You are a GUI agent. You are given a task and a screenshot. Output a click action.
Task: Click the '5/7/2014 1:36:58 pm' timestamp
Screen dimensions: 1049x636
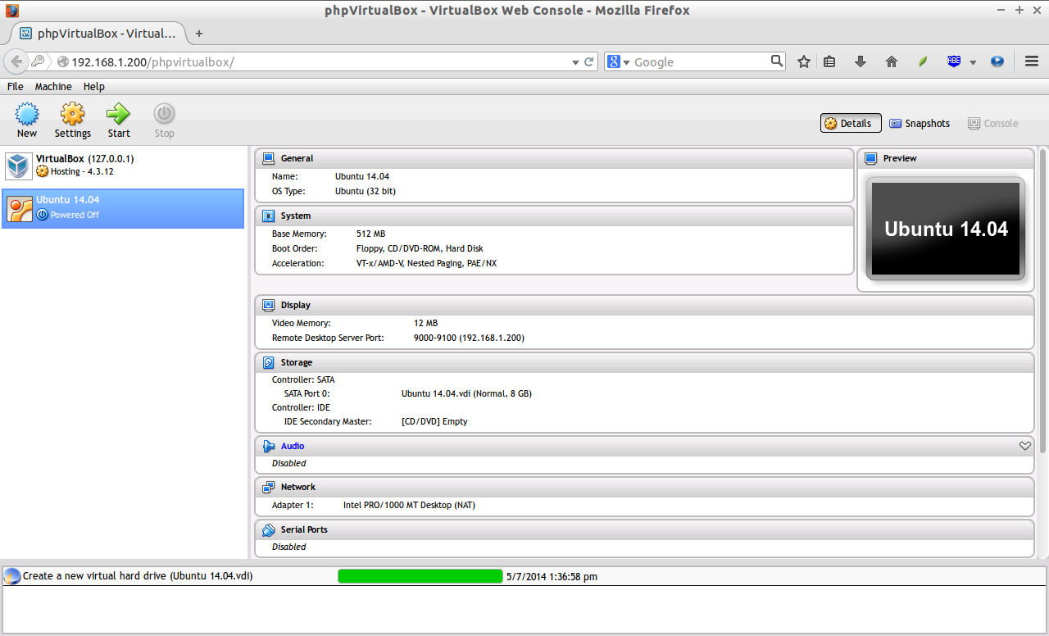point(552,576)
